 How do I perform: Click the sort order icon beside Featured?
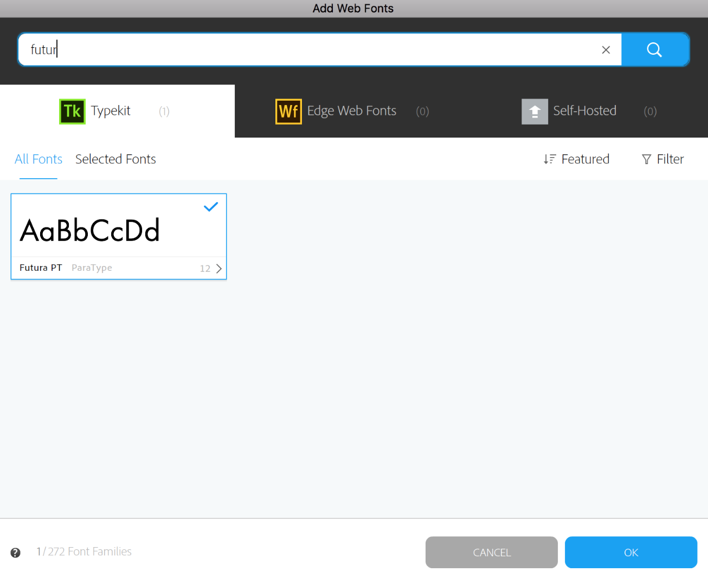click(550, 159)
